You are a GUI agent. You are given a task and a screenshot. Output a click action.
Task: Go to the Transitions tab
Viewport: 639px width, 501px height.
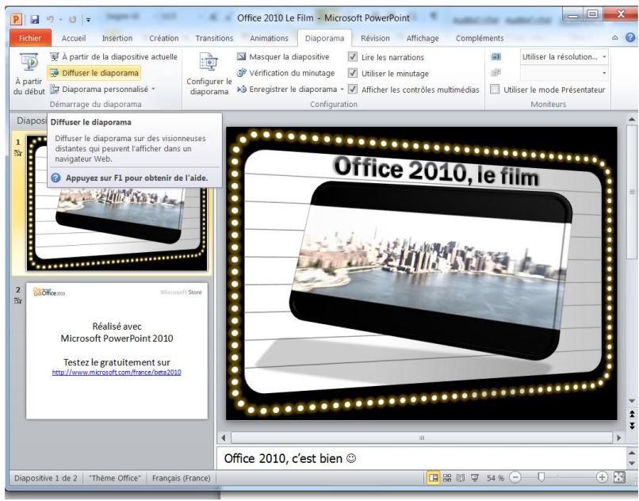pos(214,38)
